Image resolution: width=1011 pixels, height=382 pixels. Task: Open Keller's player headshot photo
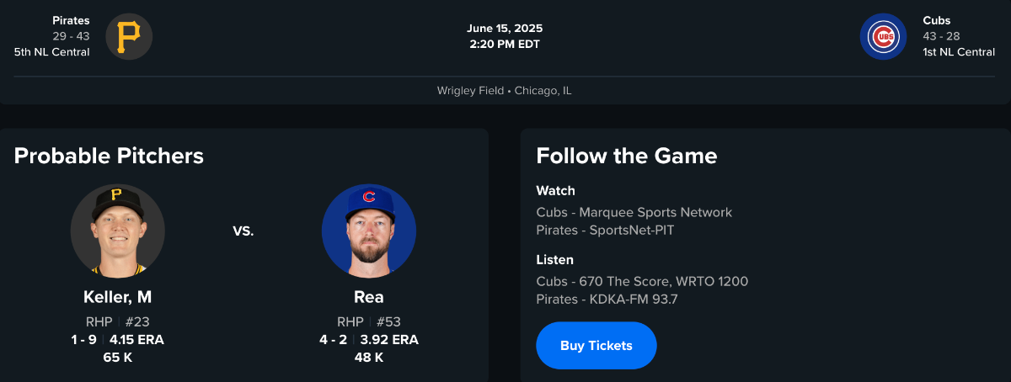pos(117,231)
